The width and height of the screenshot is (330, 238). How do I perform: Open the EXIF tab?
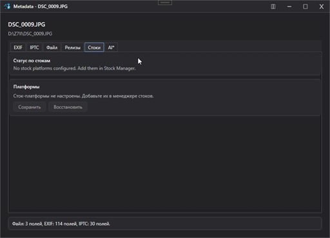(x=18, y=48)
